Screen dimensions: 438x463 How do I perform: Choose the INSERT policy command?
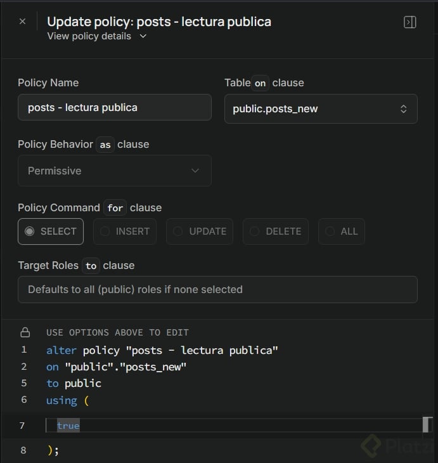tap(124, 231)
